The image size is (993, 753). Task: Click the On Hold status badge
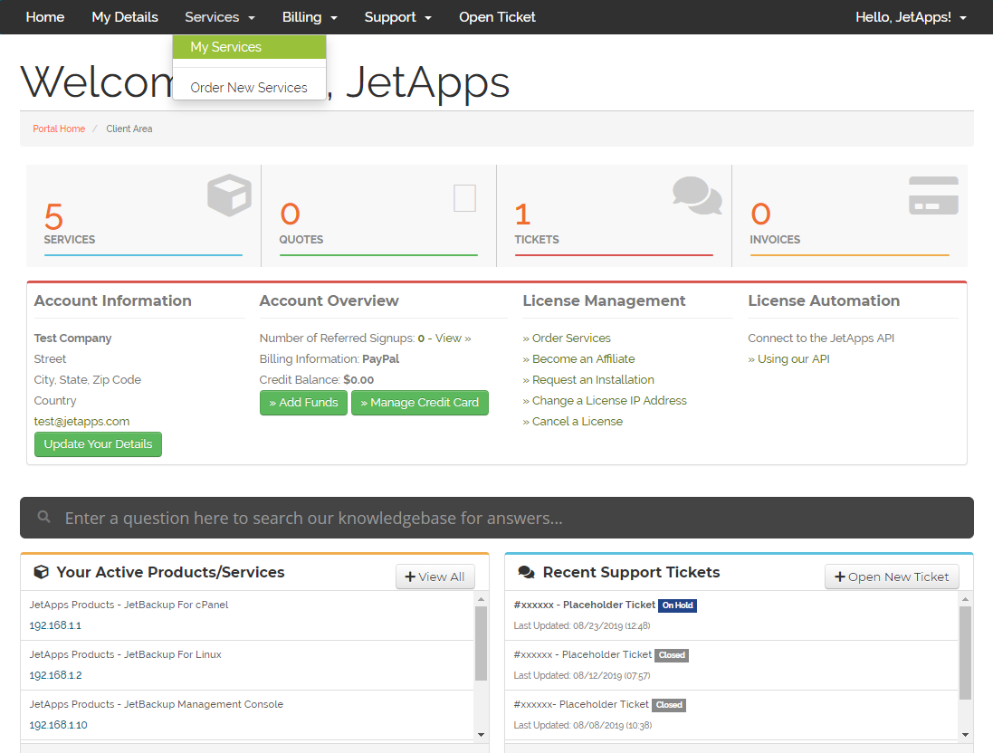[678, 605]
